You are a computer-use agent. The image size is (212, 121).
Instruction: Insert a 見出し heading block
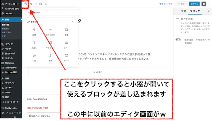click(x=34, y=45)
